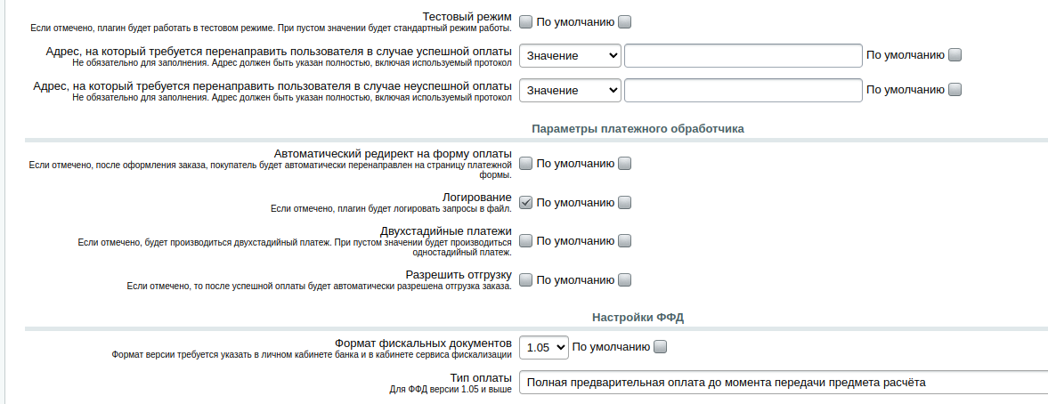Check По умолчанию for Формат фискальных документов
This screenshot has height=404, width=1048.
click(x=661, y=346)
